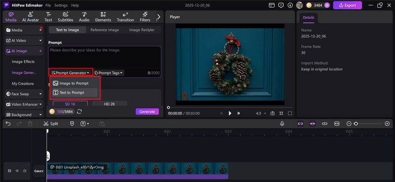Add coins with the purple plus icon
The width and height of the screenshot is (395, 182).
(x=327, y=5)
